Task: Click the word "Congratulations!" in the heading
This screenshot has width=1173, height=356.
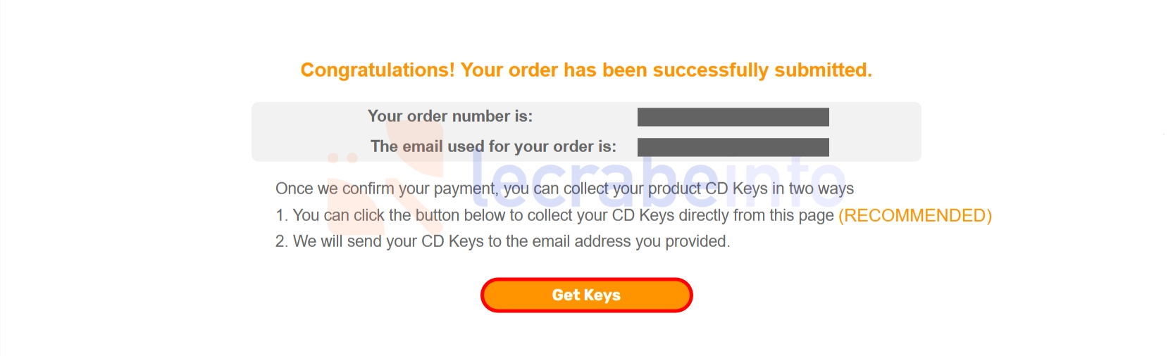Action: pos(378,70)
